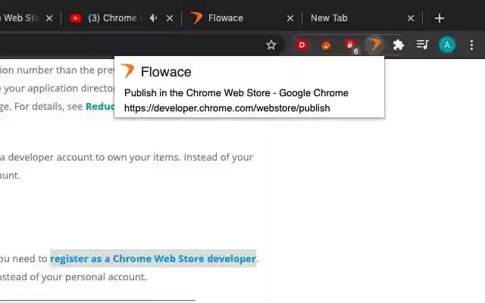Close the YouTube tab

[170, 18]
